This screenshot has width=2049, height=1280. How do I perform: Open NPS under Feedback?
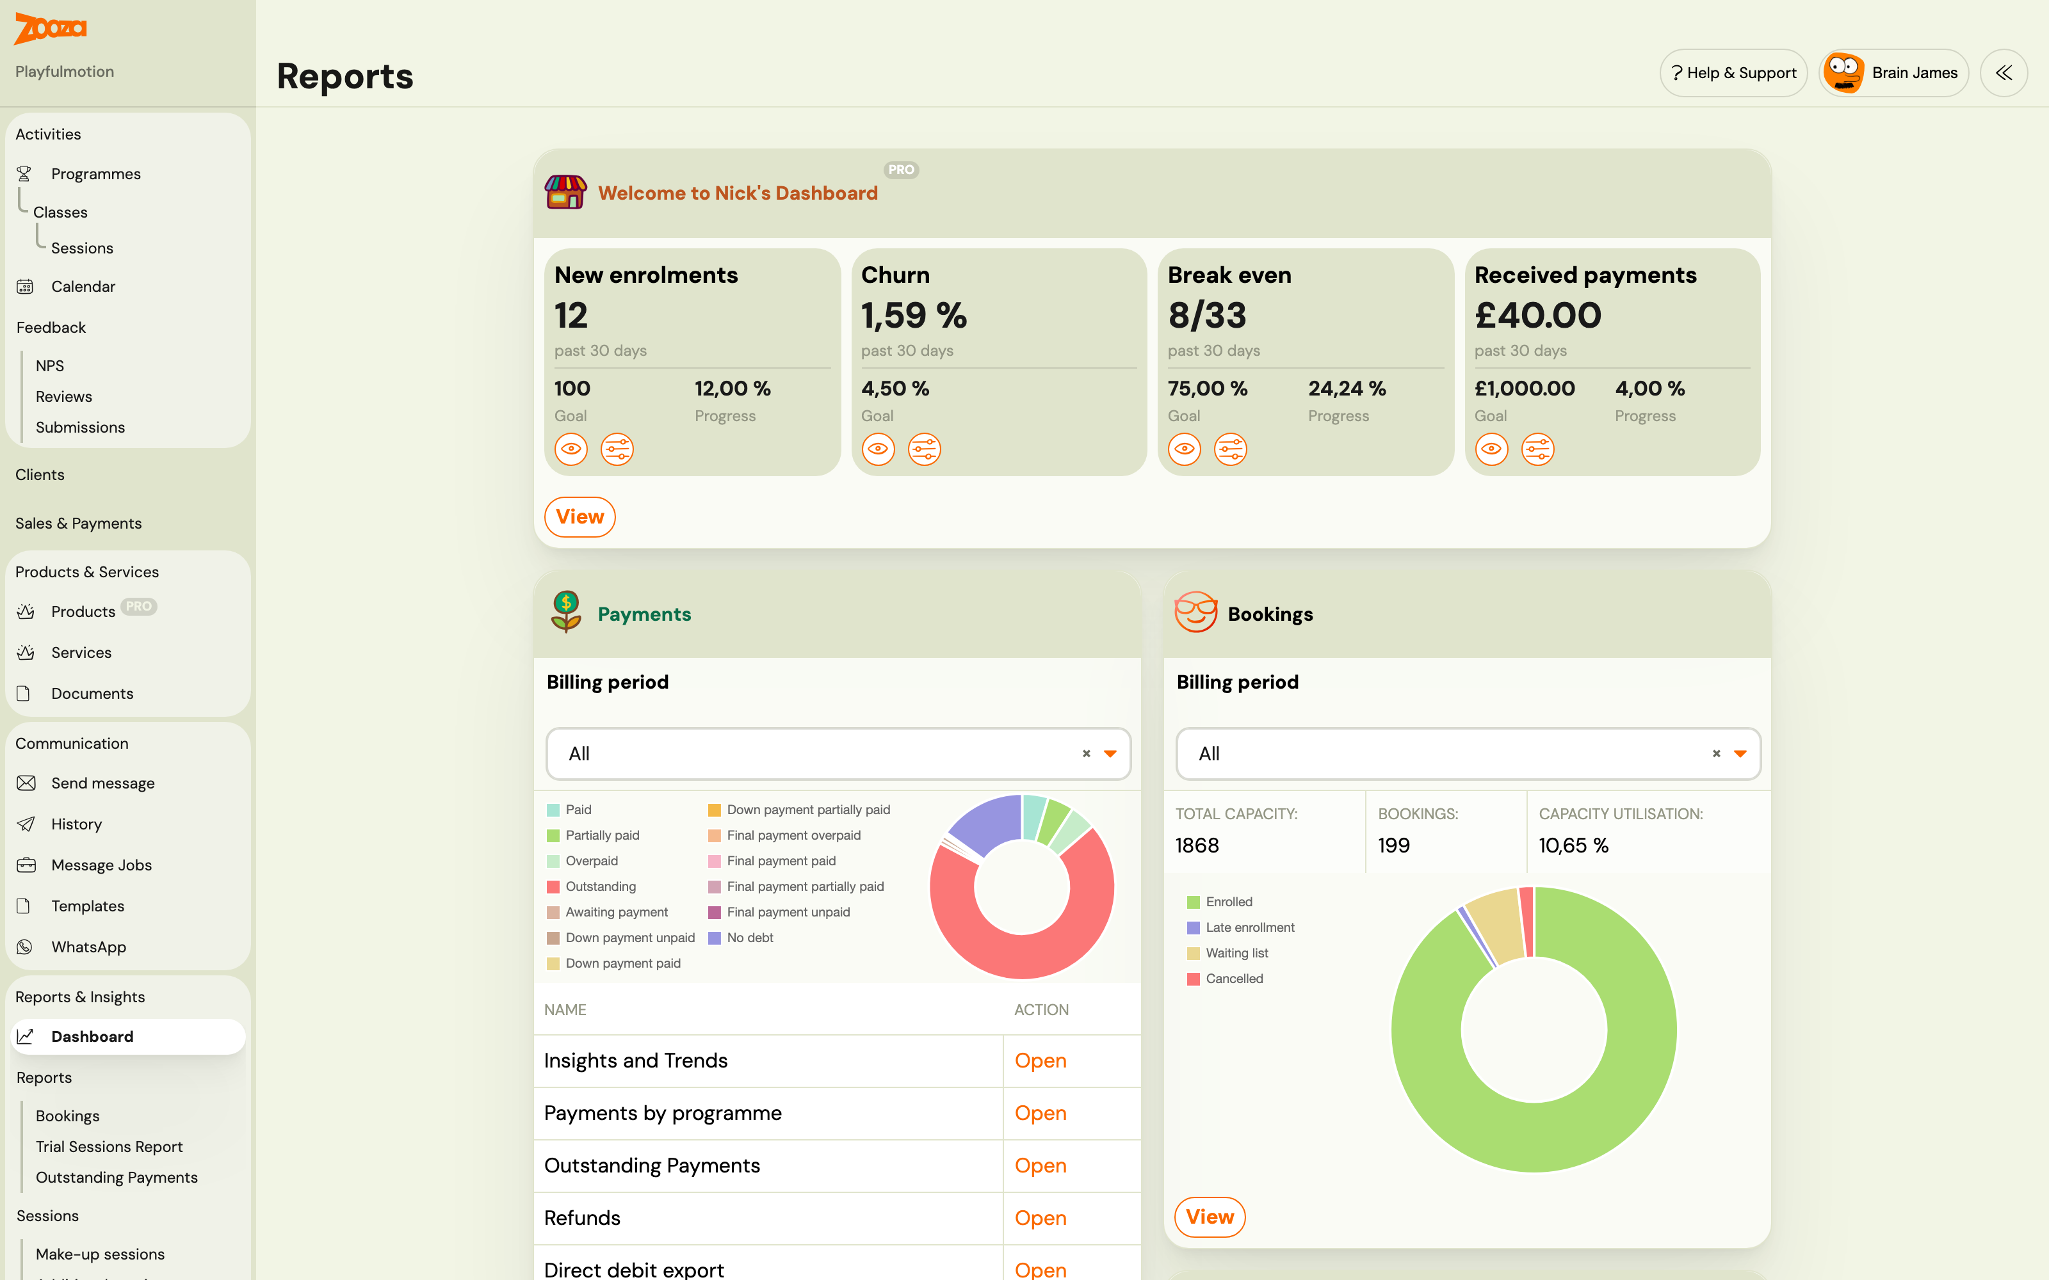50,365
